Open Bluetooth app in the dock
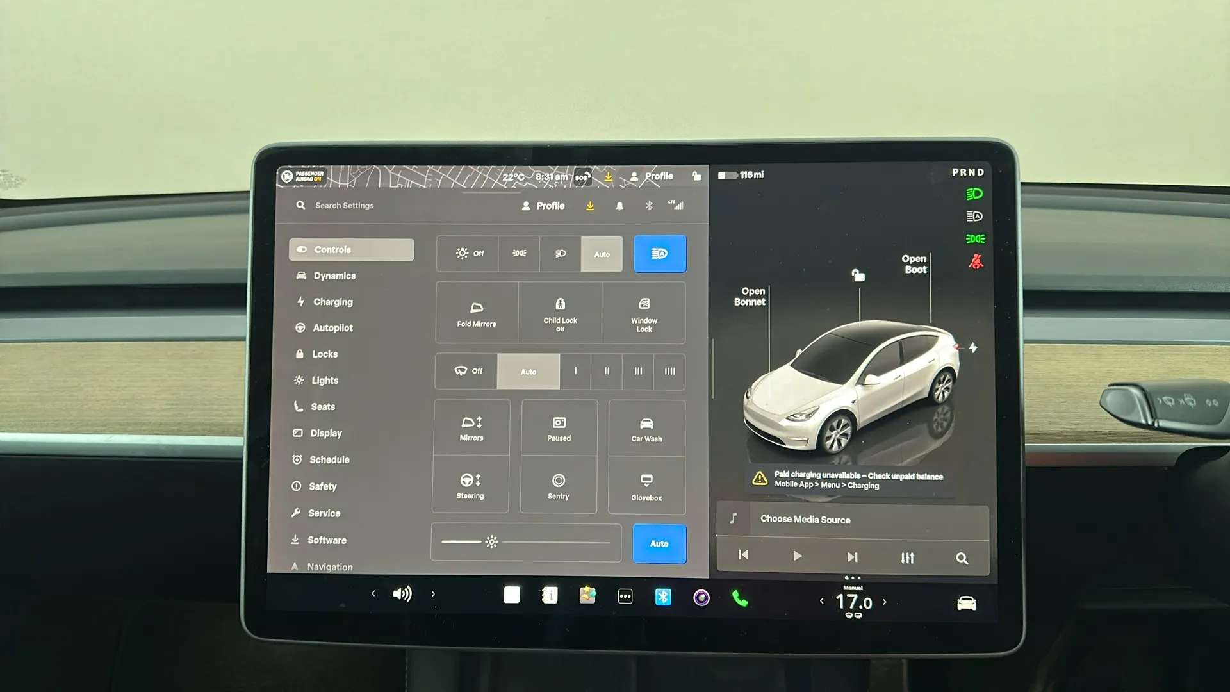1230x692 pixels. click(663, 597)
